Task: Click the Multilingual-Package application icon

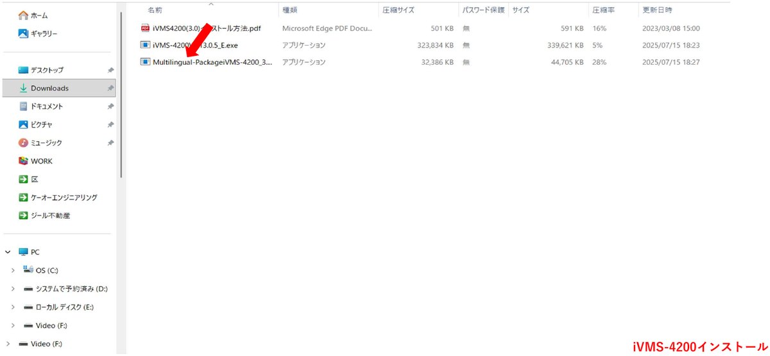Action: pyautogui.click(x=145, y=62)
